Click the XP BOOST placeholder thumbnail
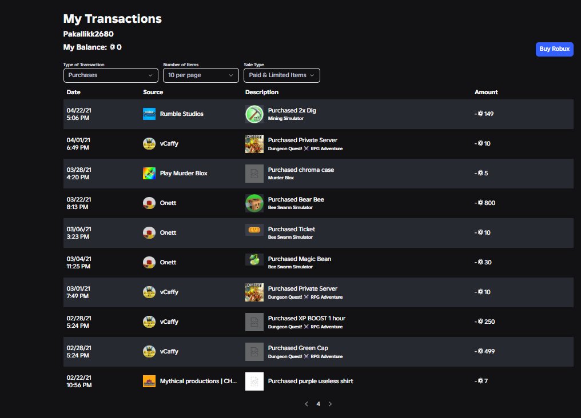The image size is (581, 418). point(254,322)
